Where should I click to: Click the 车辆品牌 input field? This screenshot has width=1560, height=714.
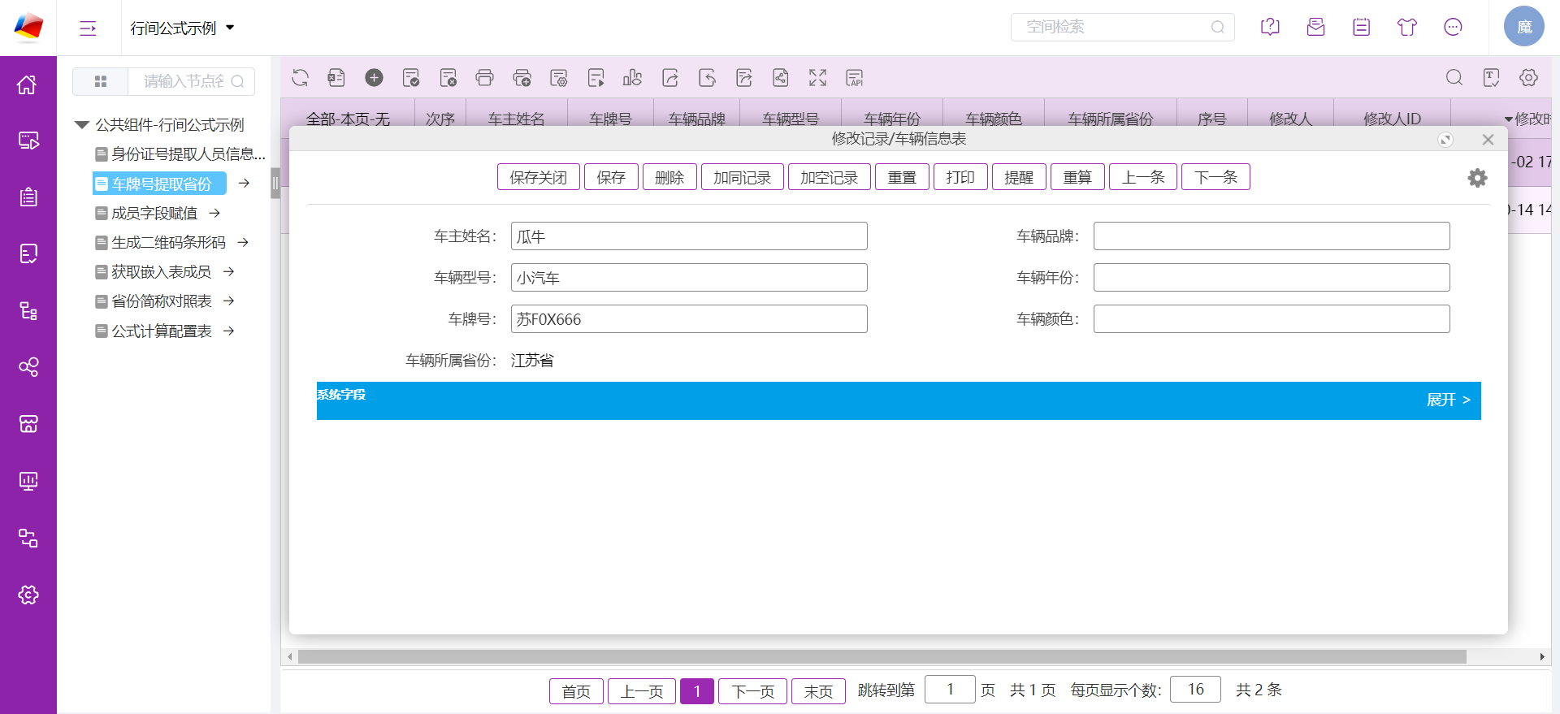coord(1272,236)
